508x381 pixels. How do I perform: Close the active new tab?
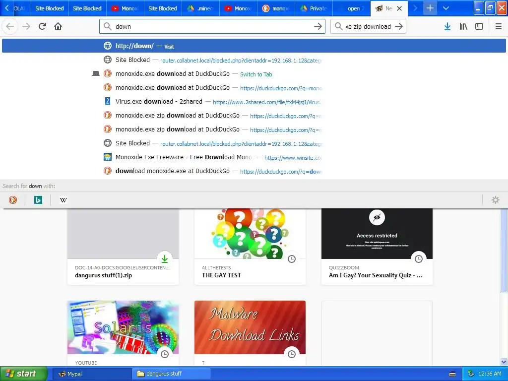399,8
